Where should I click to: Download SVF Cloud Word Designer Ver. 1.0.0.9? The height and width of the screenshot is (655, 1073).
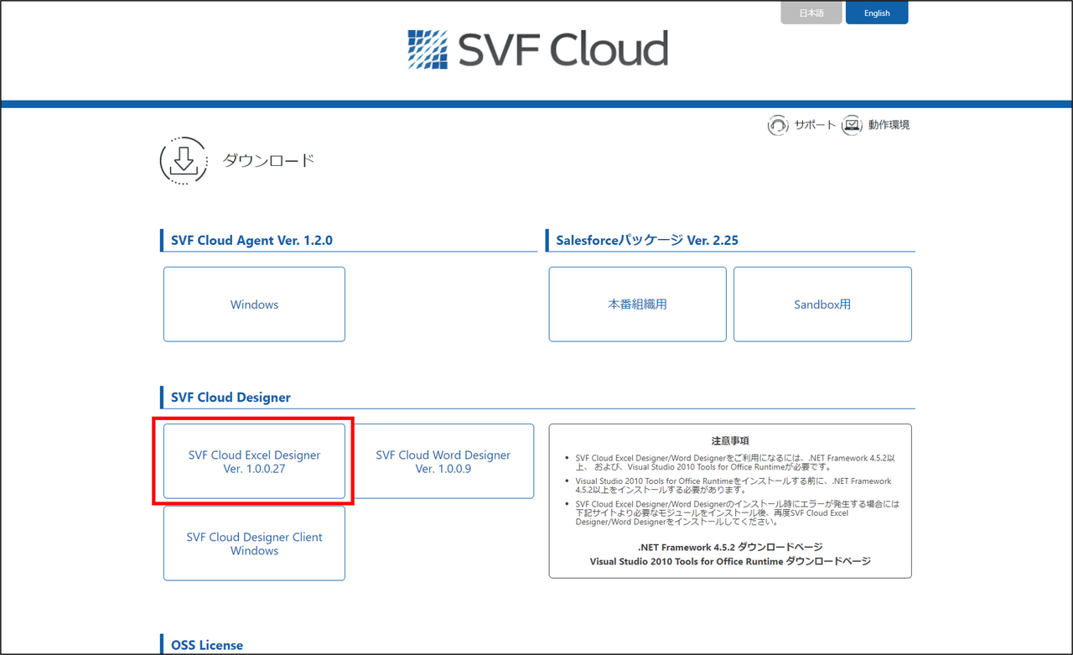point(443,461)
